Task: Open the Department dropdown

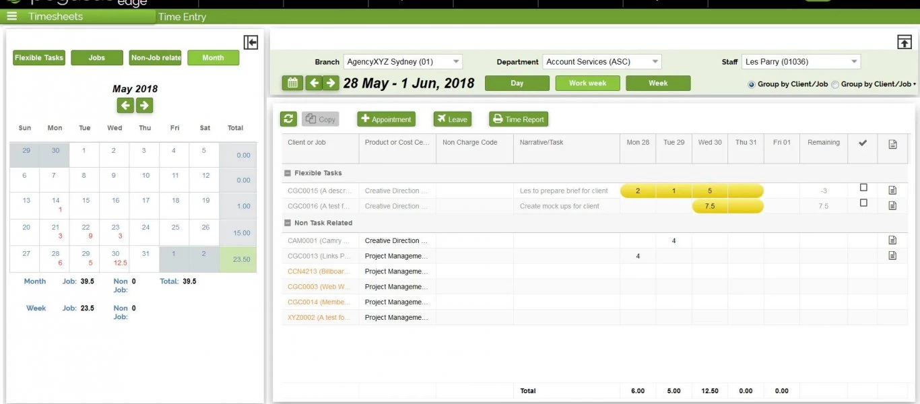Action: 602,62
